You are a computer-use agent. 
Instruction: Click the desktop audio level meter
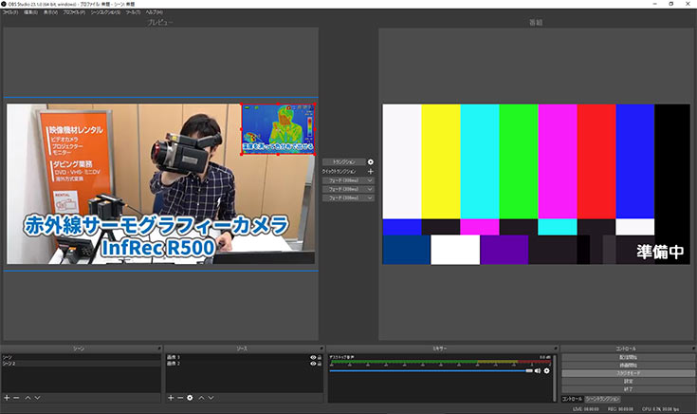click(440, 362)
